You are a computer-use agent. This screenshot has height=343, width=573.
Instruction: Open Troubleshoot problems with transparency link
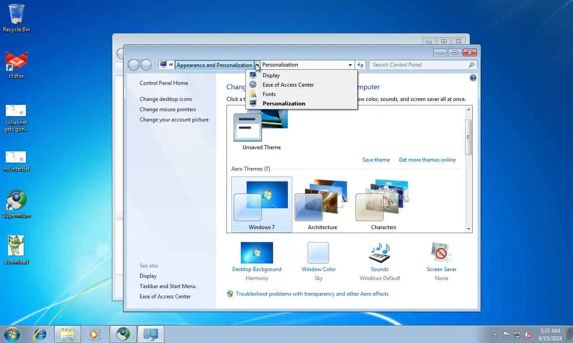[x=312, y=294]
